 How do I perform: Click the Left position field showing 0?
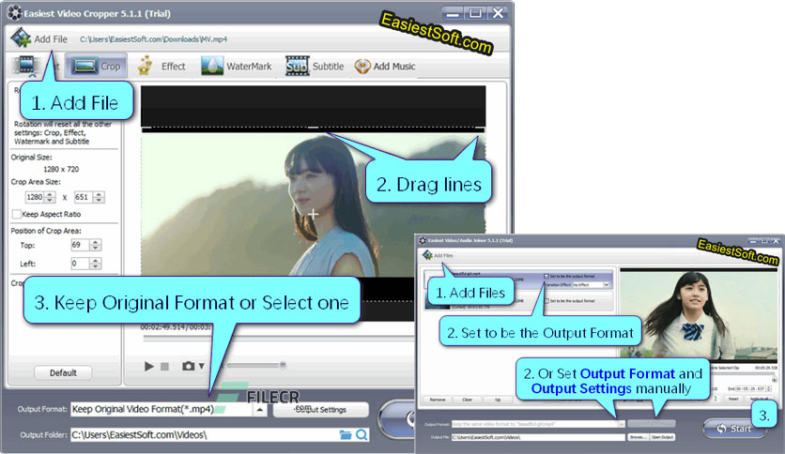[80, 264]
